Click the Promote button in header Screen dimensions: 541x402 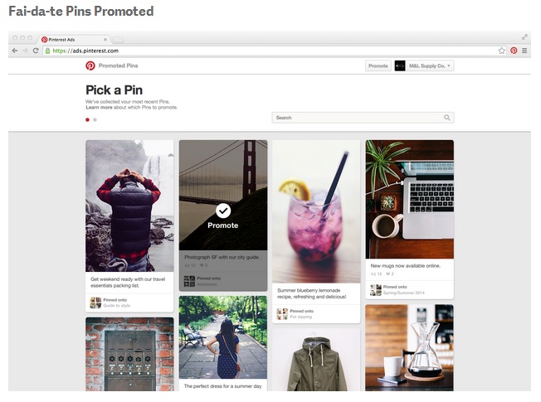(378, 65)
